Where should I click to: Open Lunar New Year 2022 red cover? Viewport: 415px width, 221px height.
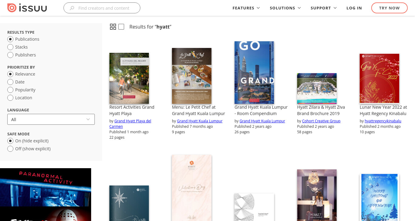(379, 78)
